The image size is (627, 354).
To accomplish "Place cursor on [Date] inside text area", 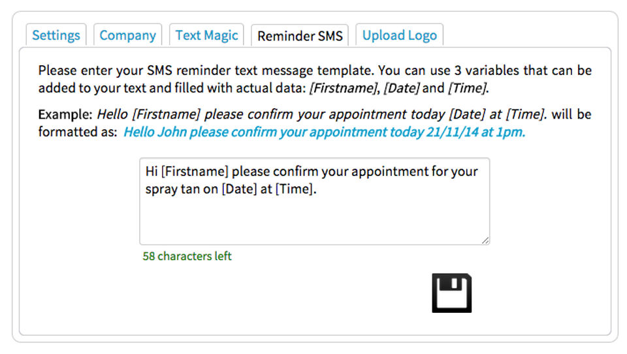I will pos(239,190).
